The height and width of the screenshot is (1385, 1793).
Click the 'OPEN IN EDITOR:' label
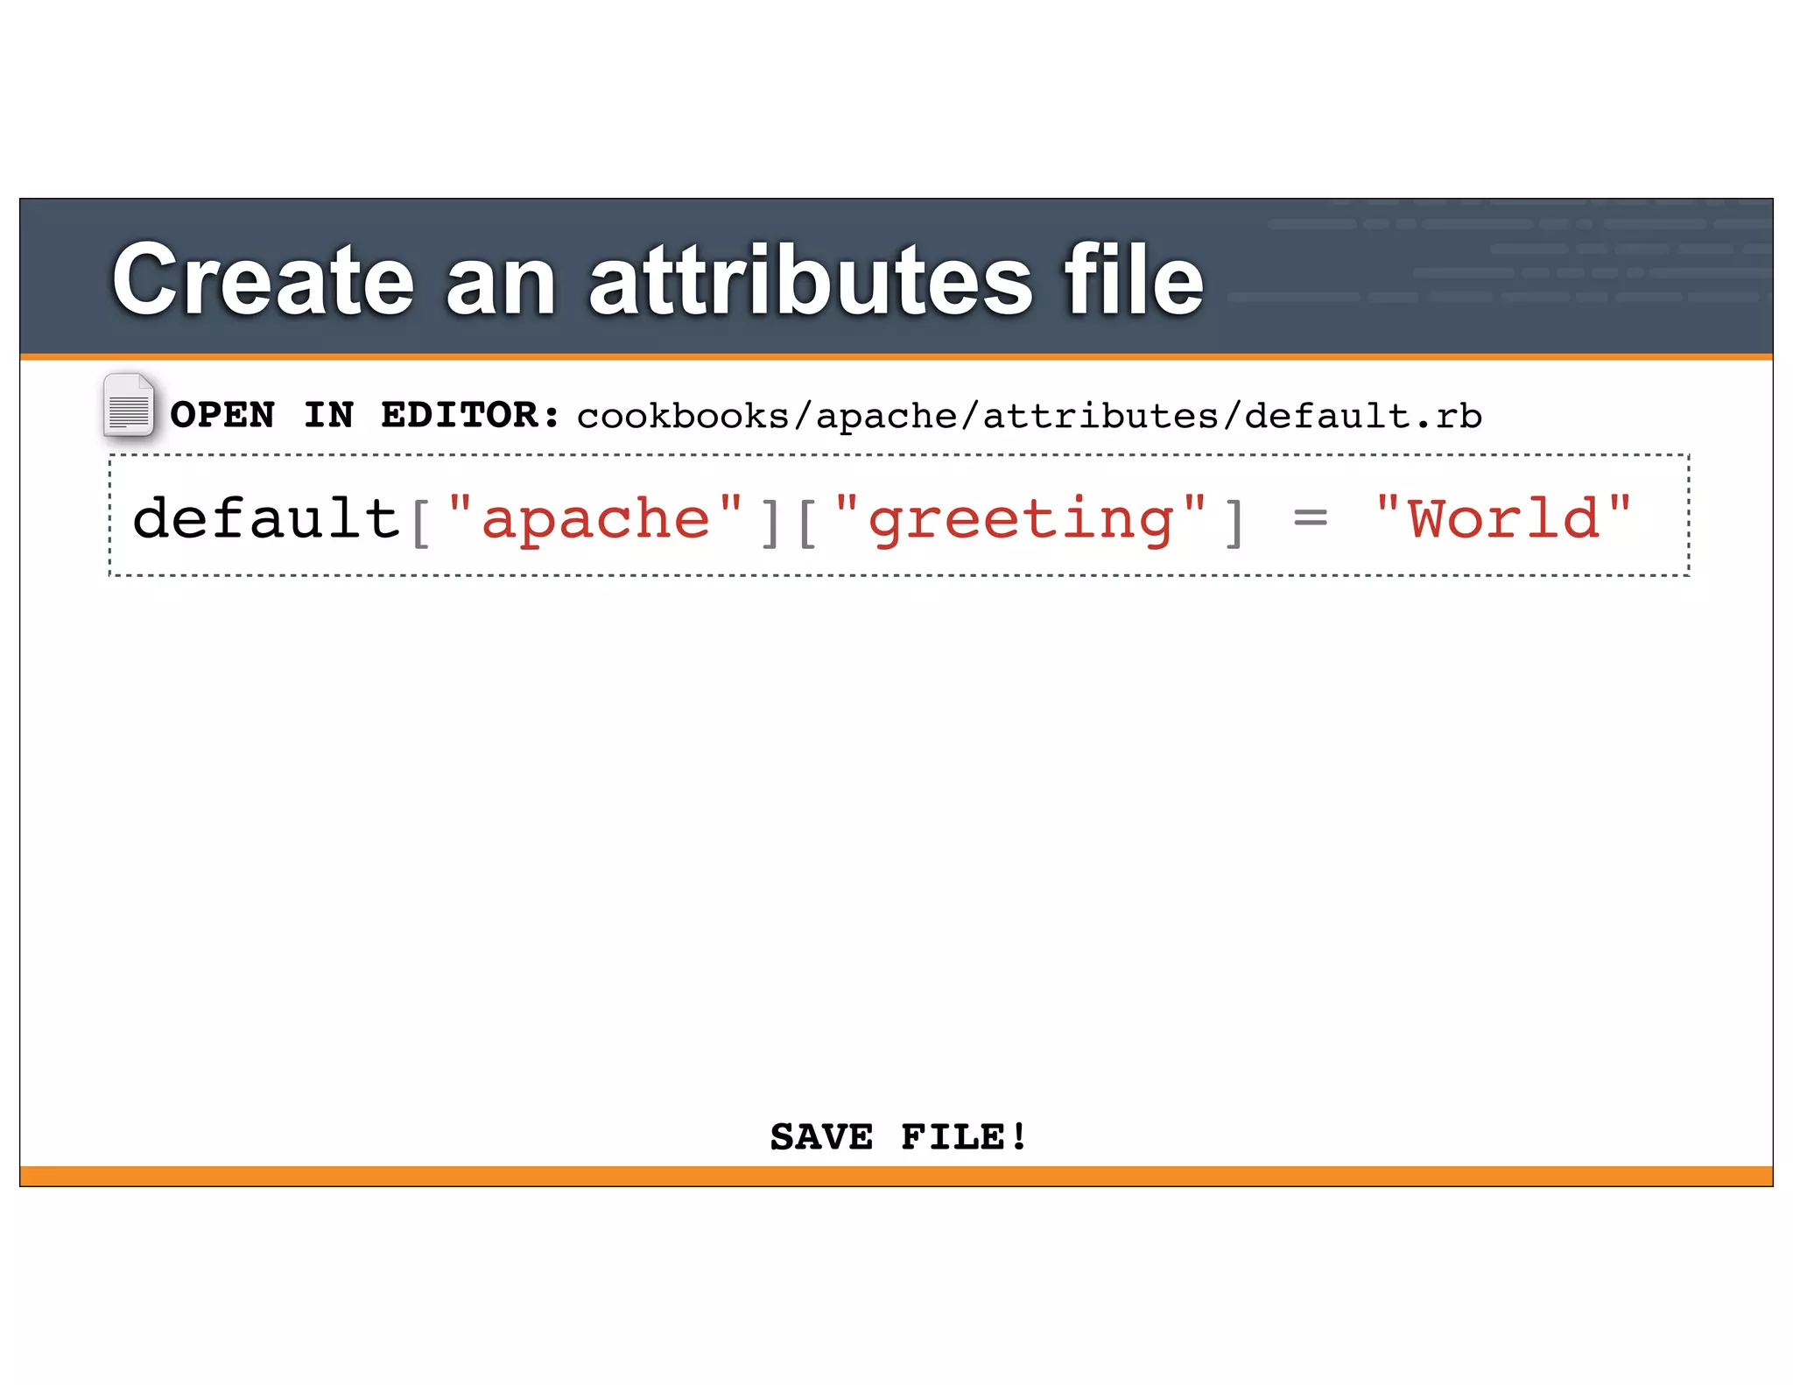click(365, 415)
